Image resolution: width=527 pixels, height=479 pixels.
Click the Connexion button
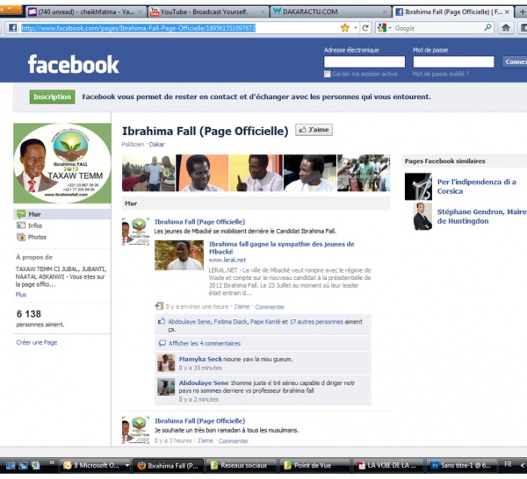515,61
